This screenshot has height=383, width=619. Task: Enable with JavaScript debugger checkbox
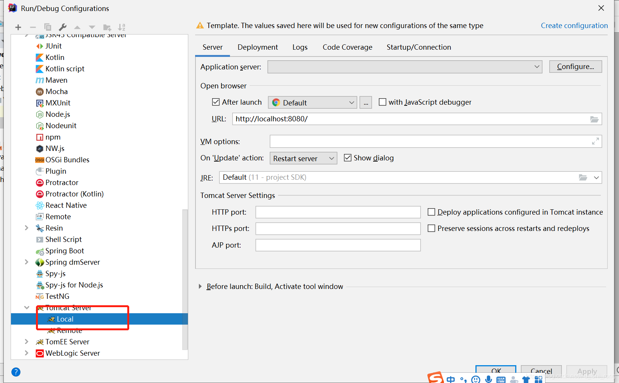[x=383, y=102]
